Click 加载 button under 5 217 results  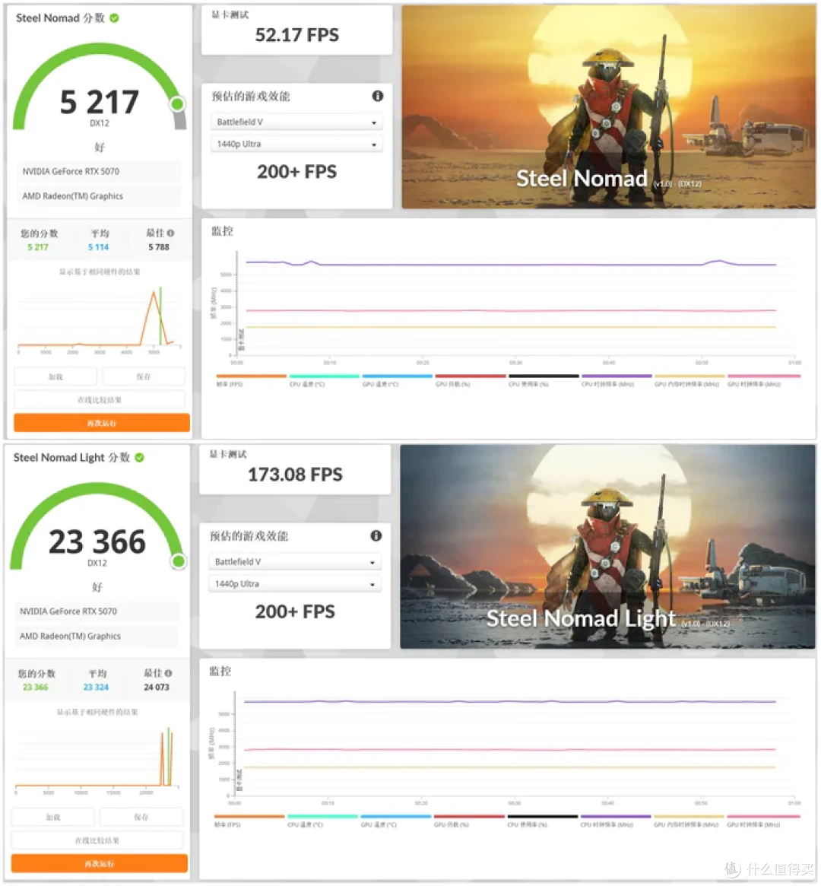[56, 377]
